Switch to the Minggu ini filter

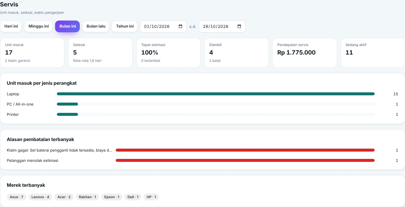[x=39, y=26]
